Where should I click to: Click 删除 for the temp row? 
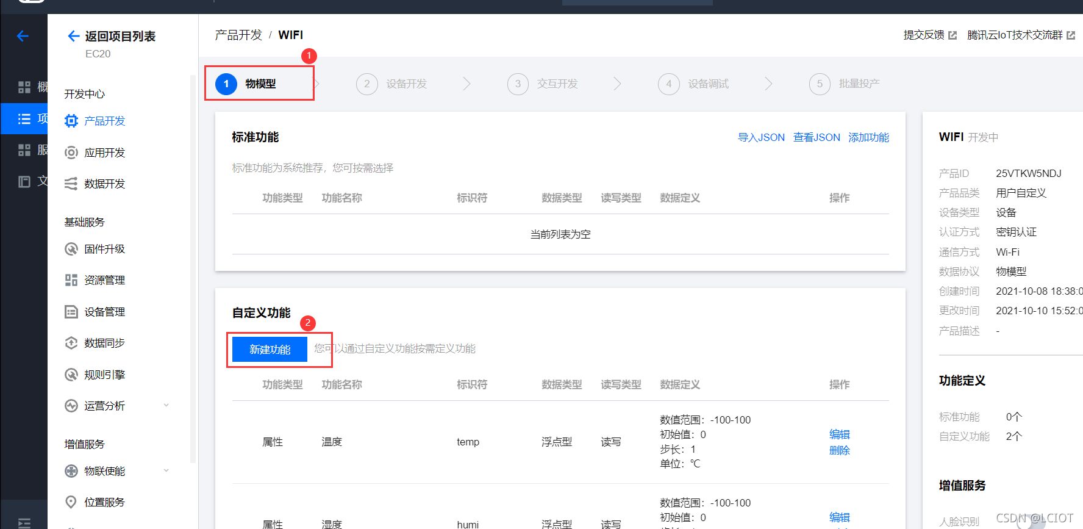pyautogui.click(x=840, y=450)
